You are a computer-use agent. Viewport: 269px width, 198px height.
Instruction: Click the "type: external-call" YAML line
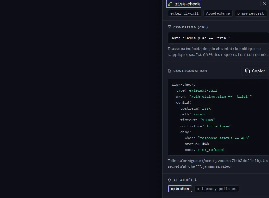(196, 90)
